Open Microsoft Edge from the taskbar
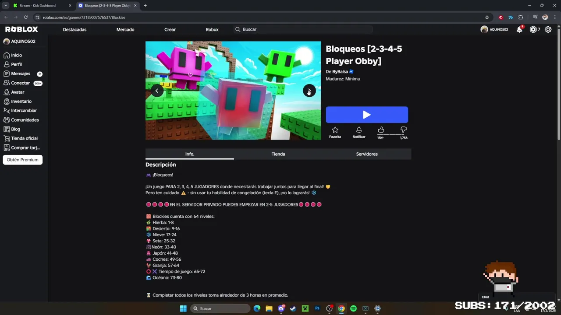 257,308
